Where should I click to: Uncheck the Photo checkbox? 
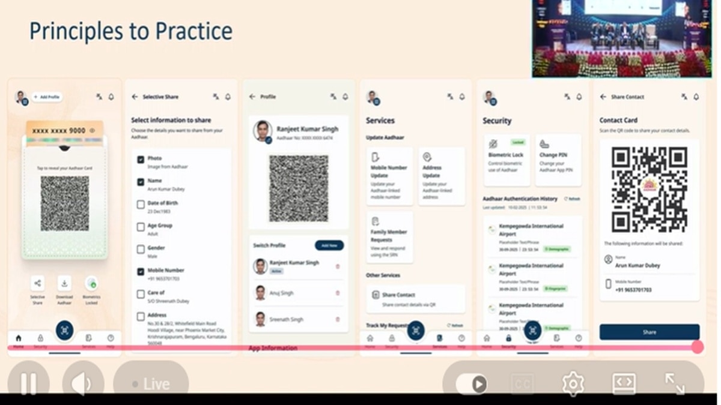(x=141, y=160)
